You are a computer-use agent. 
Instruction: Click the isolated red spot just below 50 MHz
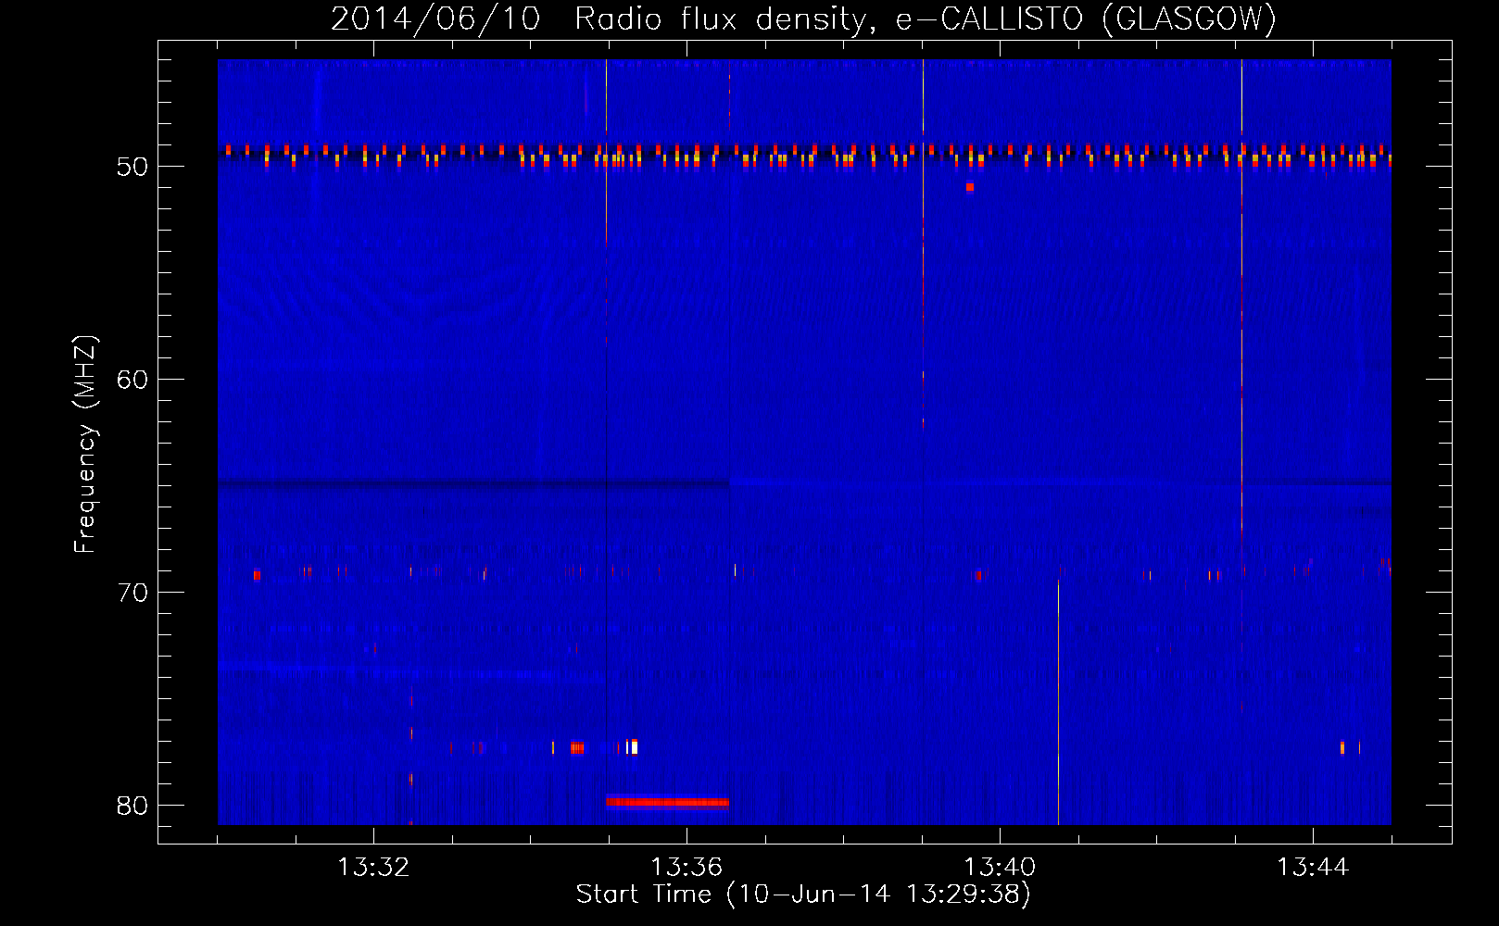(970, 187)
